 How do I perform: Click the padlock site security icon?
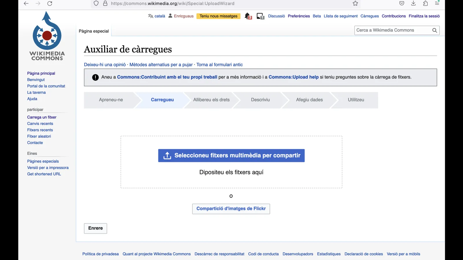[105, 3]
